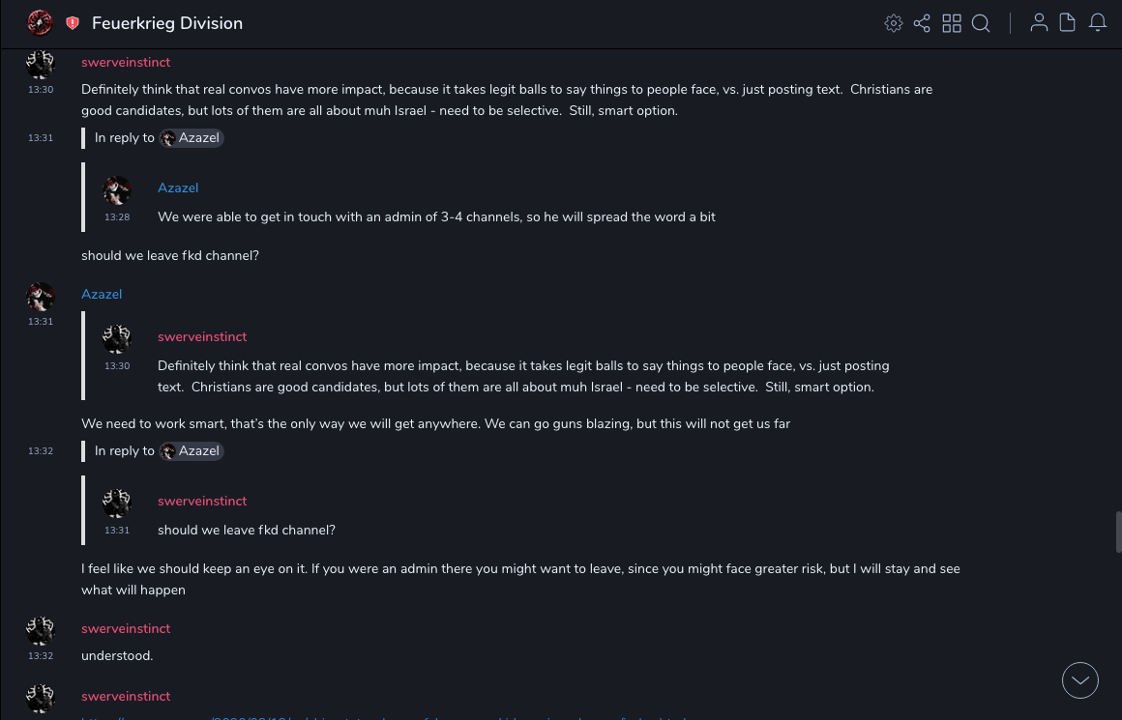
Task: Show members list person icon
Action: coord(1039,23)
